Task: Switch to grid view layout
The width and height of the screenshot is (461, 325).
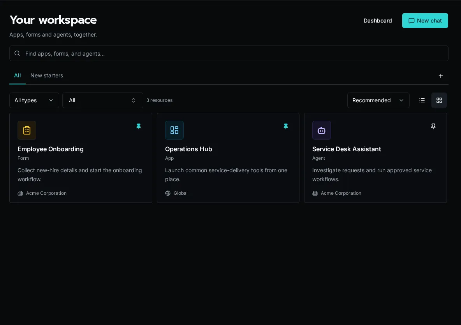Action: [x=439, y=100]
